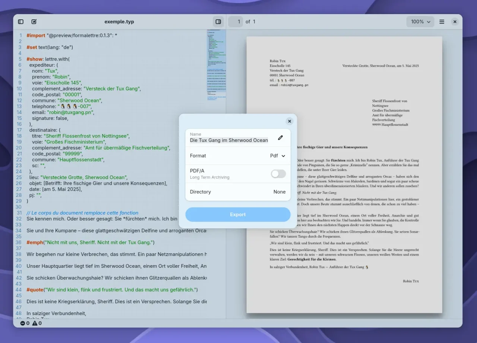Click the exemple.typ file title
Image resolution: width=477 pixels, height=343 pixels.
pos(119,22)
